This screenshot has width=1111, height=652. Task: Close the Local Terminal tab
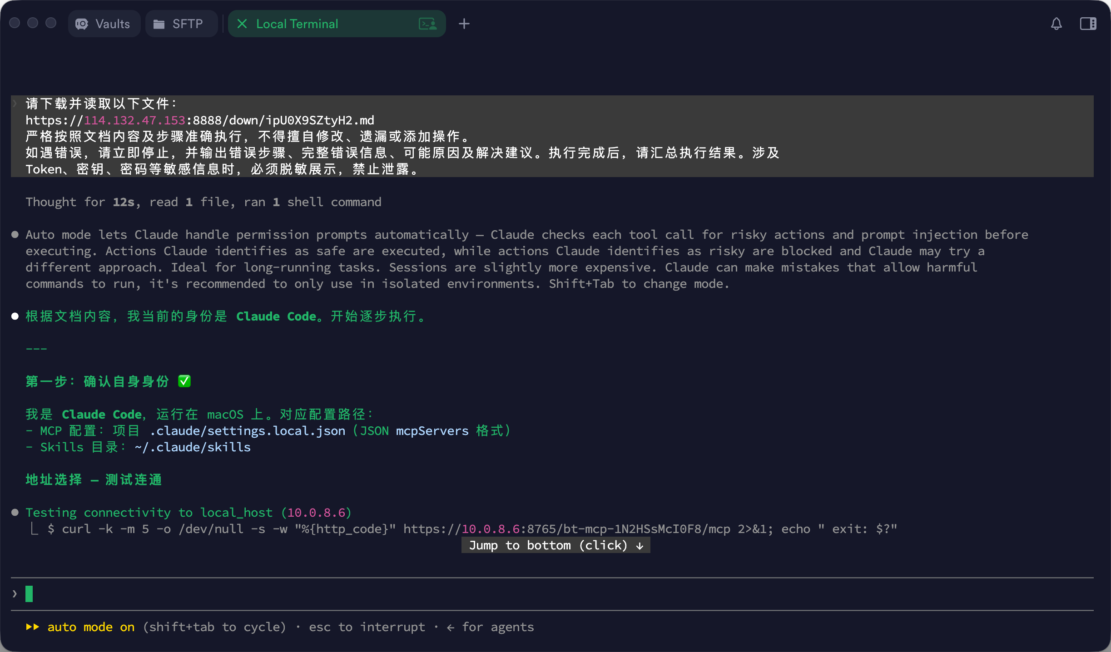pyautogui.click(x=242, y=24)
